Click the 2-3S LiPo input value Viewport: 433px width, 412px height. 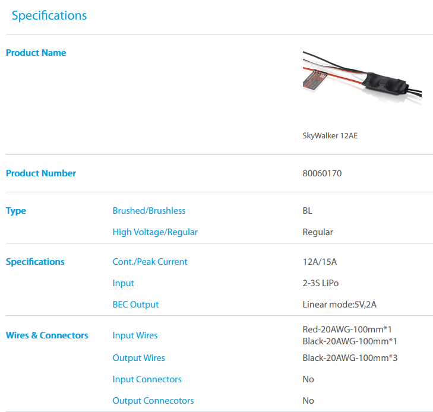pyautogui.click(x=321, y=283)
